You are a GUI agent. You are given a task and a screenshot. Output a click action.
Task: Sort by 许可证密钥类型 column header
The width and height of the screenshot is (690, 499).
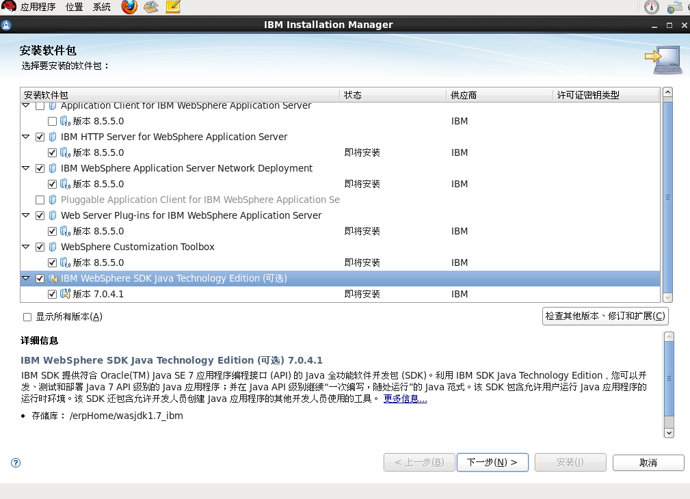tap(606, 95)
